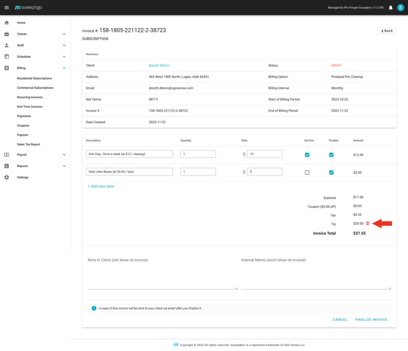Image resolution: width=408 pixels, height=351 pixels.
Task: Go to Sales Tax Report
Action: [28, 144]
